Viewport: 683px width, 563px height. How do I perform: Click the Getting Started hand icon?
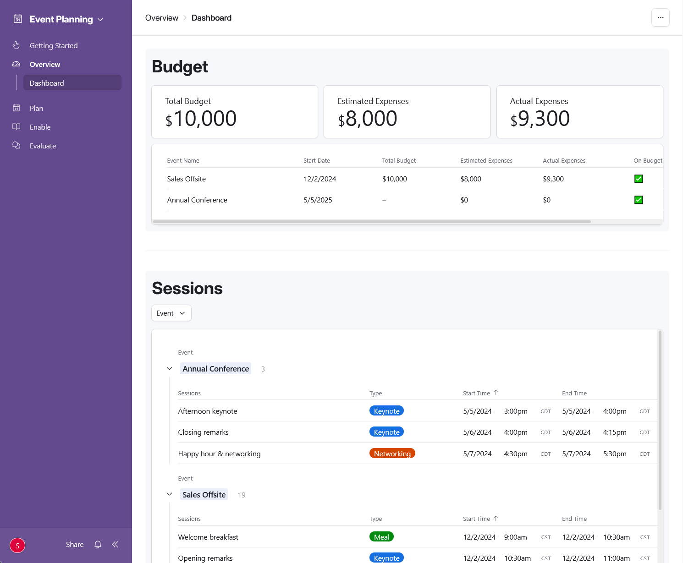coord(17,45)
